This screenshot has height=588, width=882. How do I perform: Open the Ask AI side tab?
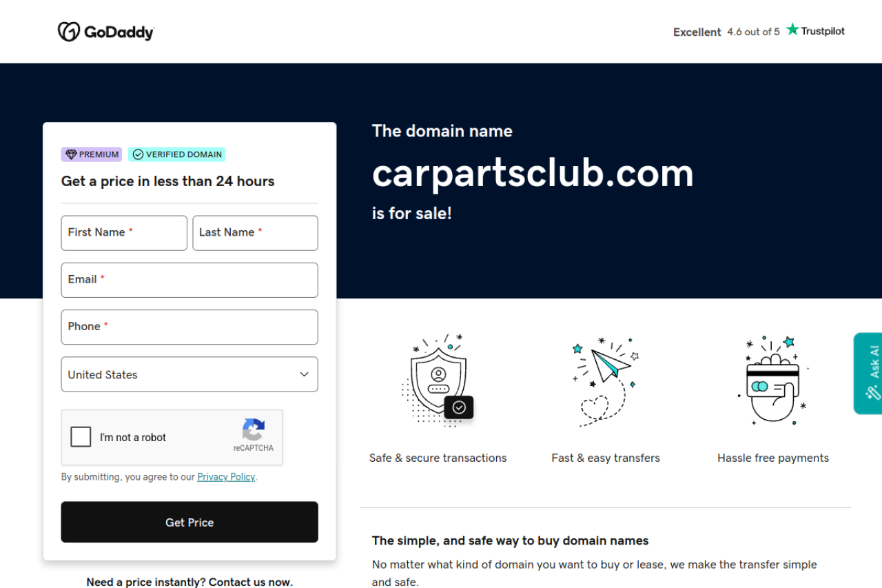(868, 374)
